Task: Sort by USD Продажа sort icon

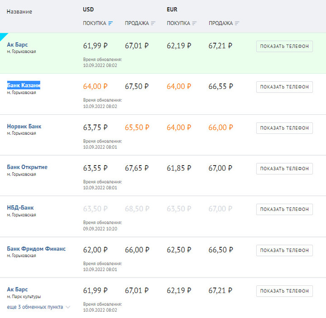Action: (153, 23)
